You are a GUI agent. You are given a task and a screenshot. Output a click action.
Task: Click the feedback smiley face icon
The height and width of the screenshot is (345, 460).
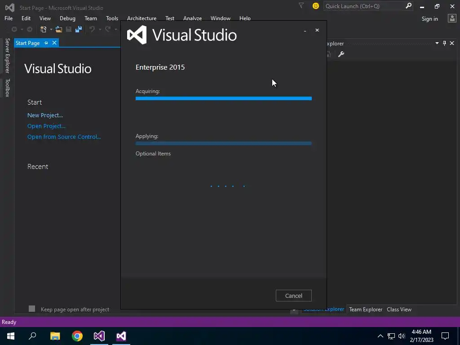click(316, 6)
